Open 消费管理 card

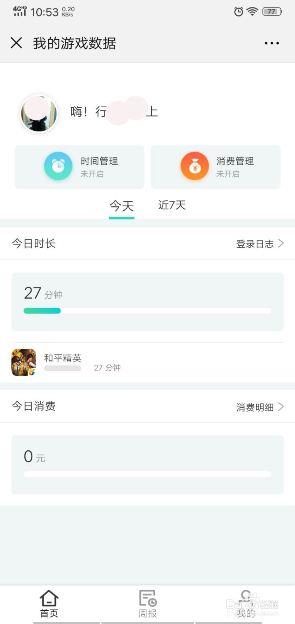(x=216, y=167)
